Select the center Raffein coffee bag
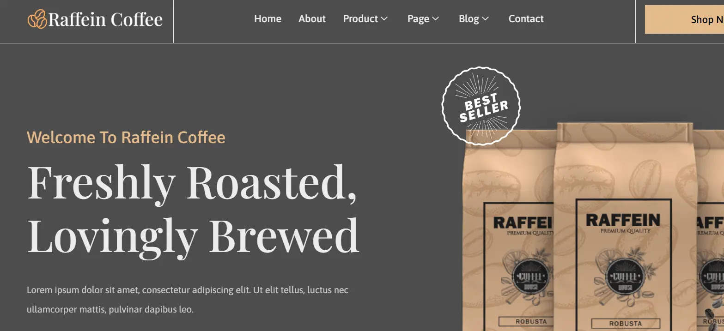Image resolution: width=724 pixels, height=331 pixels. (624, 227)
